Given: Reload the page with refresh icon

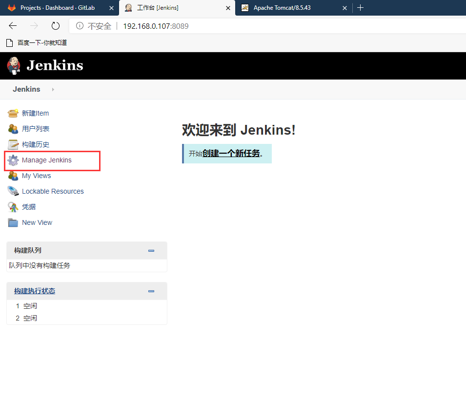Looking at the screenshot, I should click(x=55, y=26).
